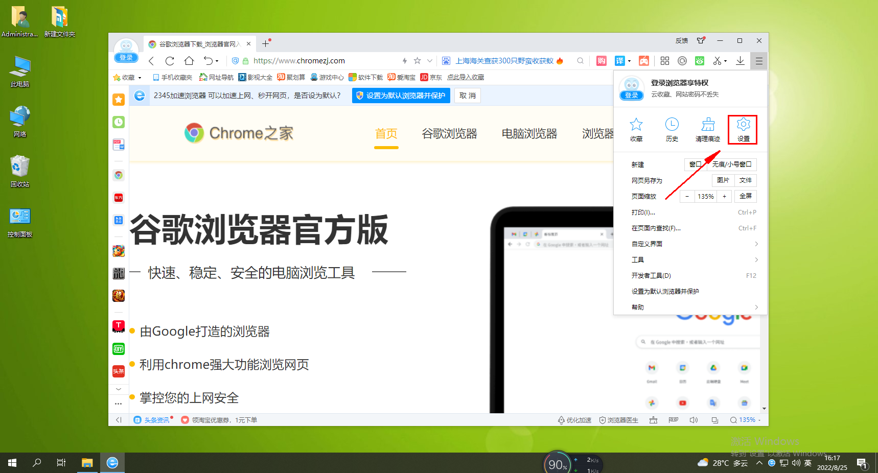
Task: Click the sidebar more options dots
Action: click(119, 404)
